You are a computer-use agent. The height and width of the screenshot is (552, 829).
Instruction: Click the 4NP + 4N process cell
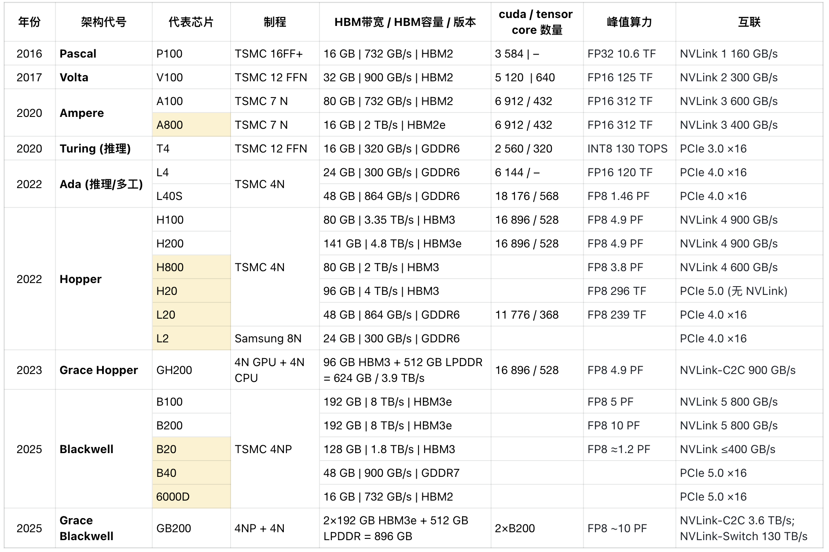(x=275, y=528)
